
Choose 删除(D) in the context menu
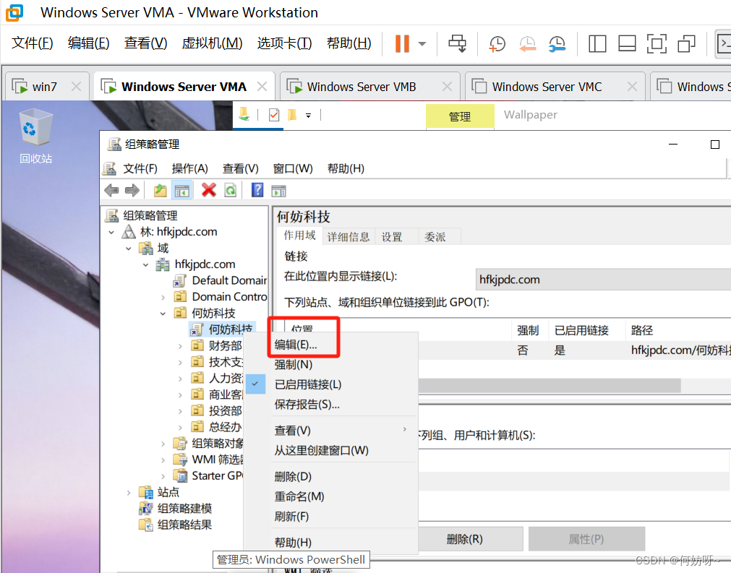click(293, 477)
